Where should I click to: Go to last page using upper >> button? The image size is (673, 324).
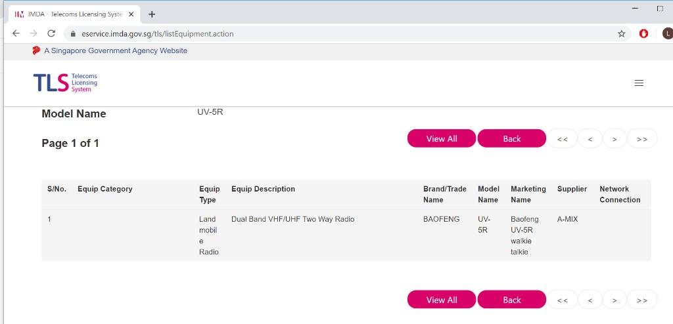click(642, 138)
